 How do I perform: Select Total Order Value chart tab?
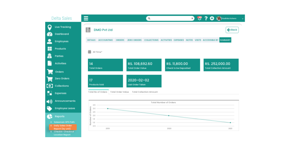119,92
